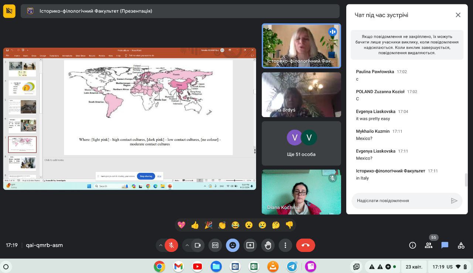
Task: Show everyone via the people icon
Action: (x=429, y=245)
